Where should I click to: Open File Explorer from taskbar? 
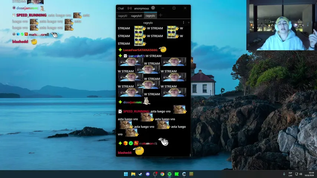(133, 174)
